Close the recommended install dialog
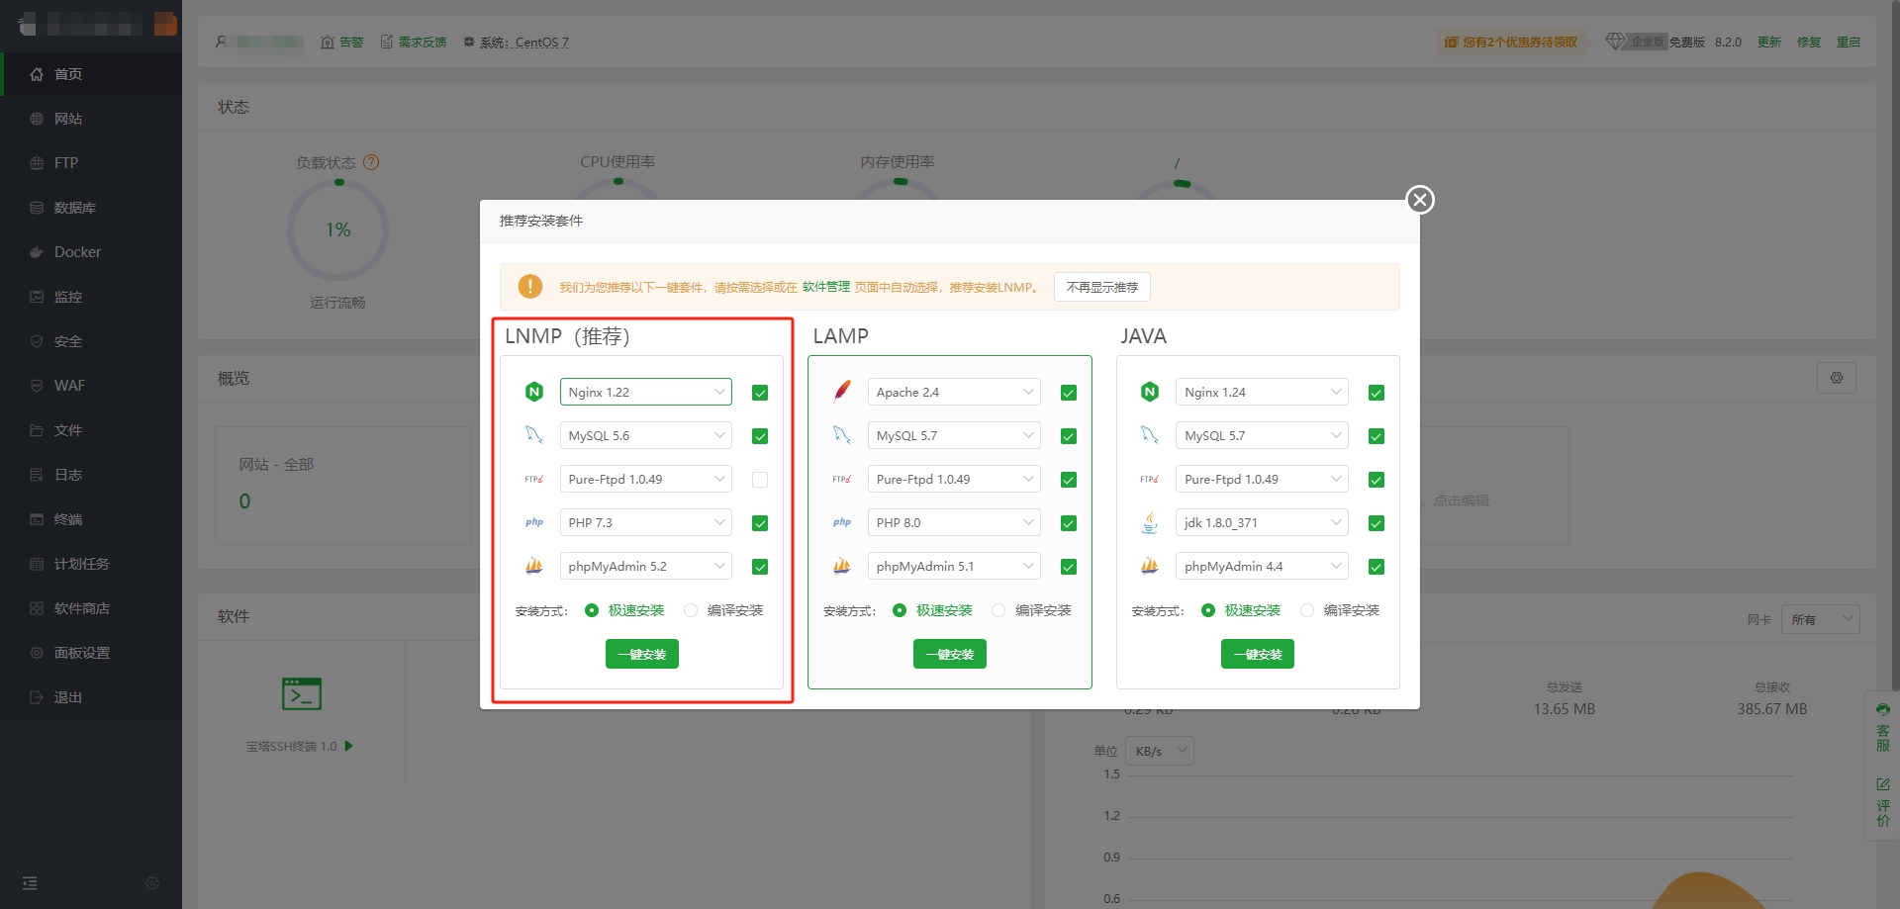Viewport: 1900px width, 909px height. [1420, 200]
